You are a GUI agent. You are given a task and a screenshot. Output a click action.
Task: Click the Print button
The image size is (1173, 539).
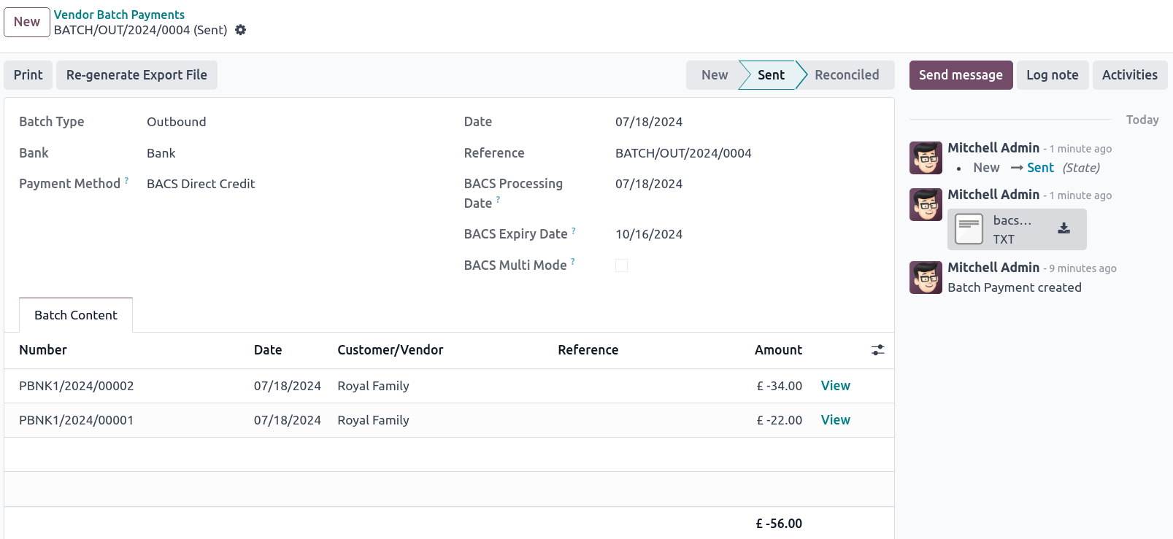(x=28, y=75)
